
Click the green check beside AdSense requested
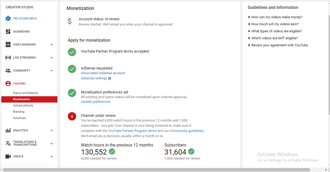click(x=72, y=69)
